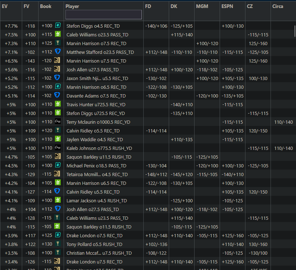Viewport: 296px width, 270px height.
Task: Click ESPN Bet icon in Stefon Diggs o4.5 row
Action: tap(58, 25)
